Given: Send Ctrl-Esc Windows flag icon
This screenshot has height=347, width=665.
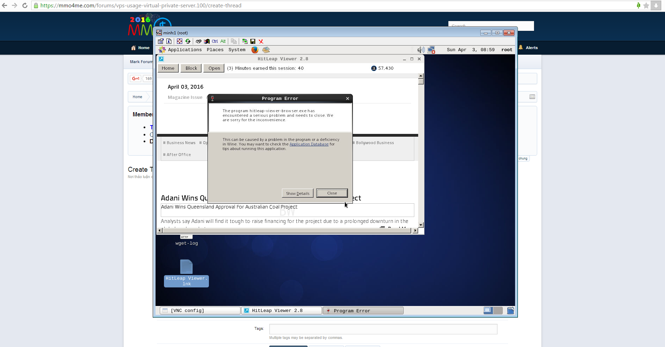Looking at the screenshot, I should click(x=207, y=41).
